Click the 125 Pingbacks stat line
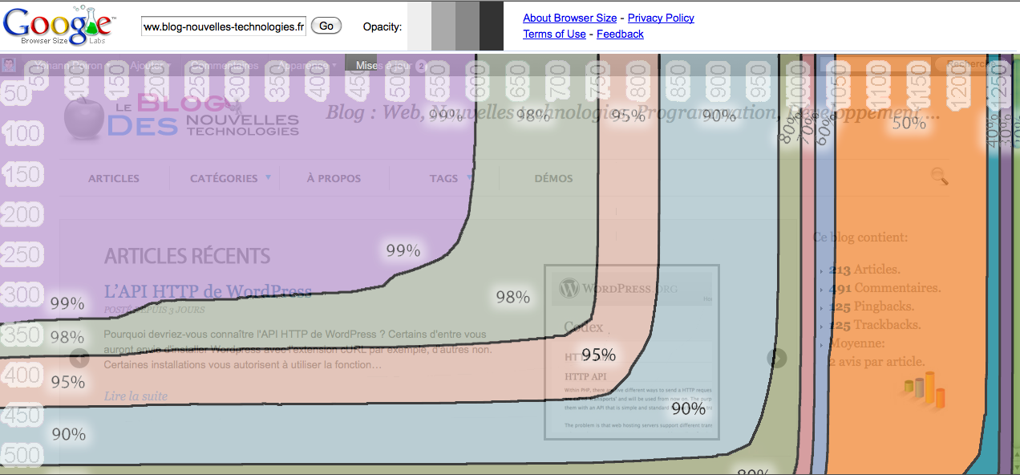Viewport: 1020px width, 475px height. pyautogui.click(x=871, y=307)
